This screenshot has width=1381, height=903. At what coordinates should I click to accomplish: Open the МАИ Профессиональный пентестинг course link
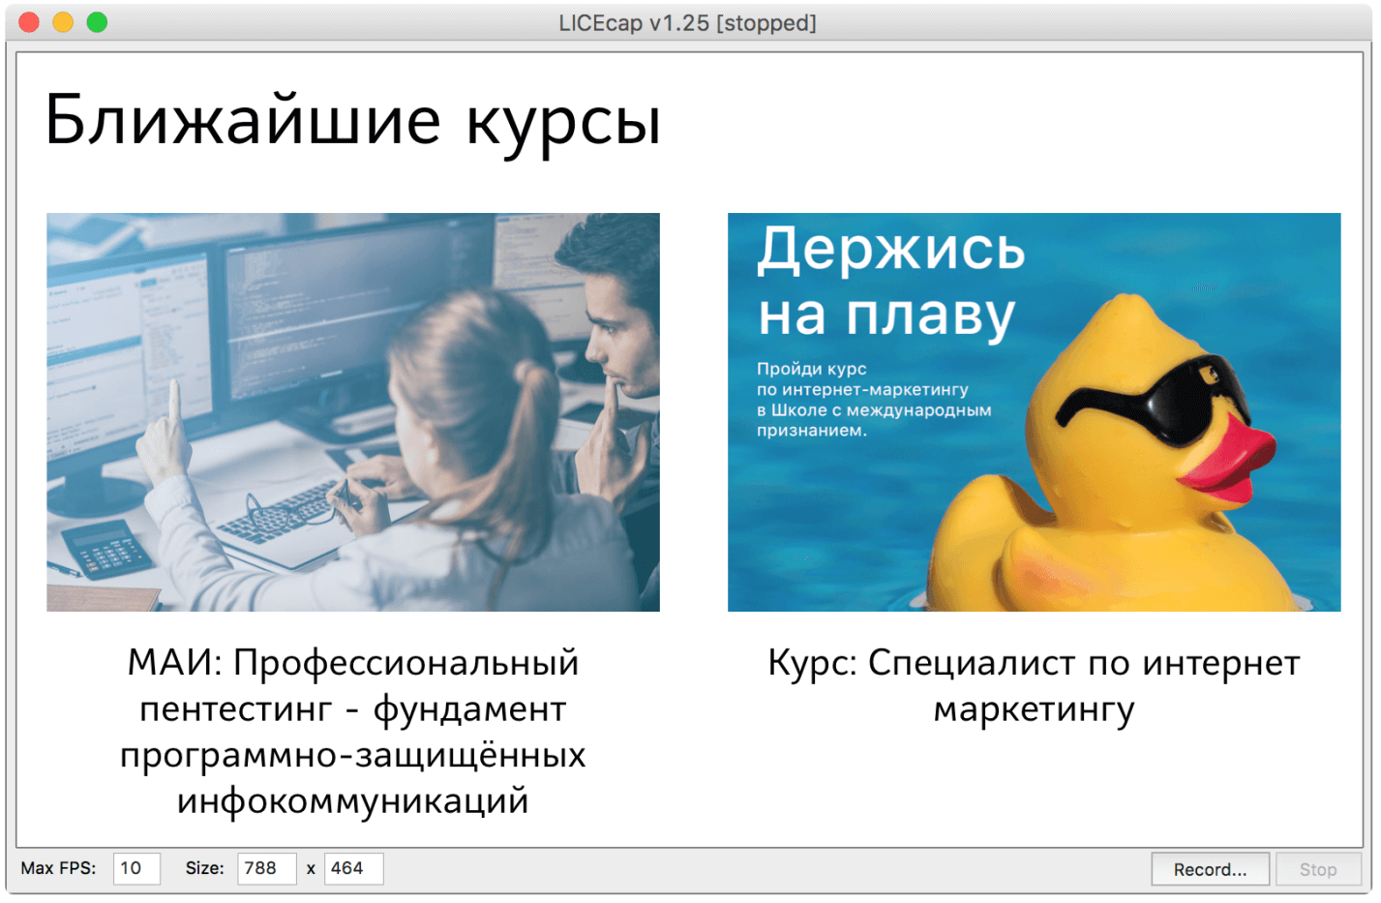pyautogui.click(x=353, y=732)
